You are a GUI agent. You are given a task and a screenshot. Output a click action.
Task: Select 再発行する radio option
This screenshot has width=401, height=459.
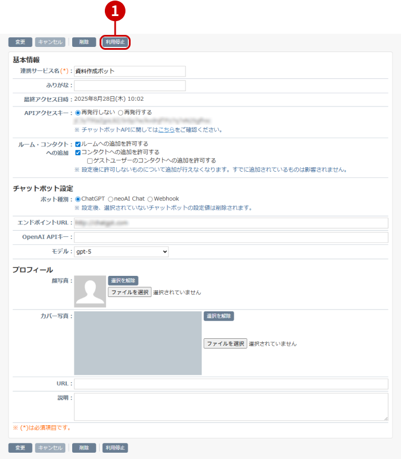[120, 113]
